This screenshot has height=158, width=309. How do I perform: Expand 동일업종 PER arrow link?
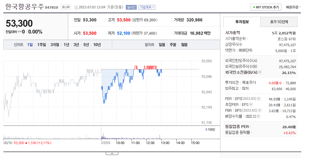250,127
